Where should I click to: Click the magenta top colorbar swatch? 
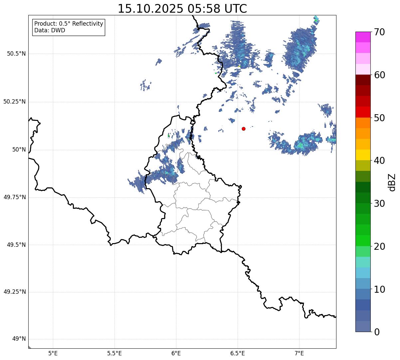click(363, 37)
